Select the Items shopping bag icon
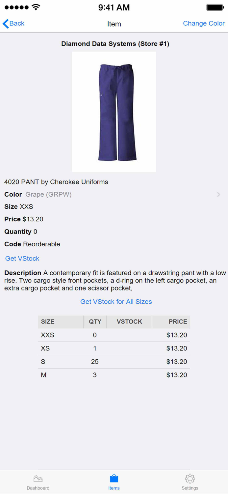The width and height of the screenshot is (228, 494). pos(114,478)
